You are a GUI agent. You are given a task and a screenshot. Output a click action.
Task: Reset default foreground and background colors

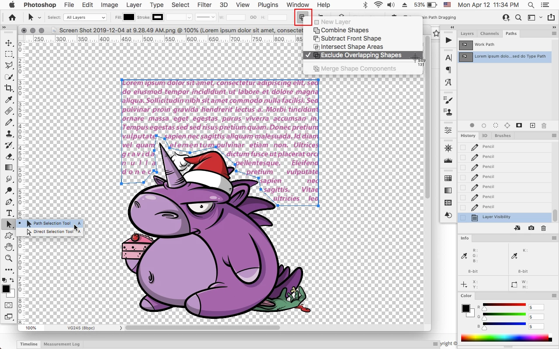pos(4,280)
